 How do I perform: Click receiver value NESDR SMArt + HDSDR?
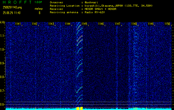100,9
